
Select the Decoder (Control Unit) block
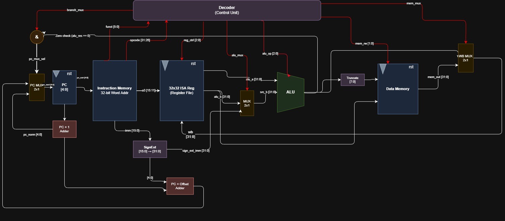tap(227, 10)
